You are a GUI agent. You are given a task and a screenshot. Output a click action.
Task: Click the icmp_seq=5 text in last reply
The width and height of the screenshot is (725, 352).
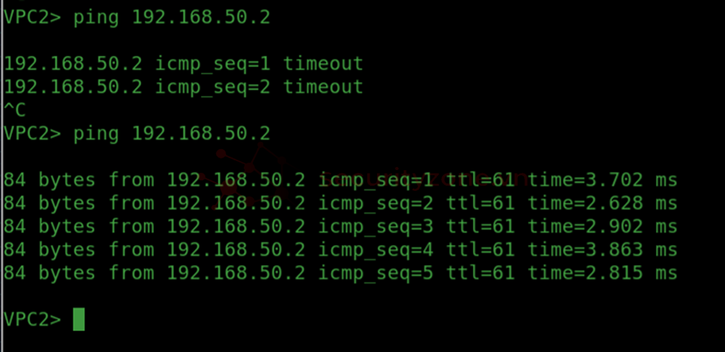[x=376, y=274]
